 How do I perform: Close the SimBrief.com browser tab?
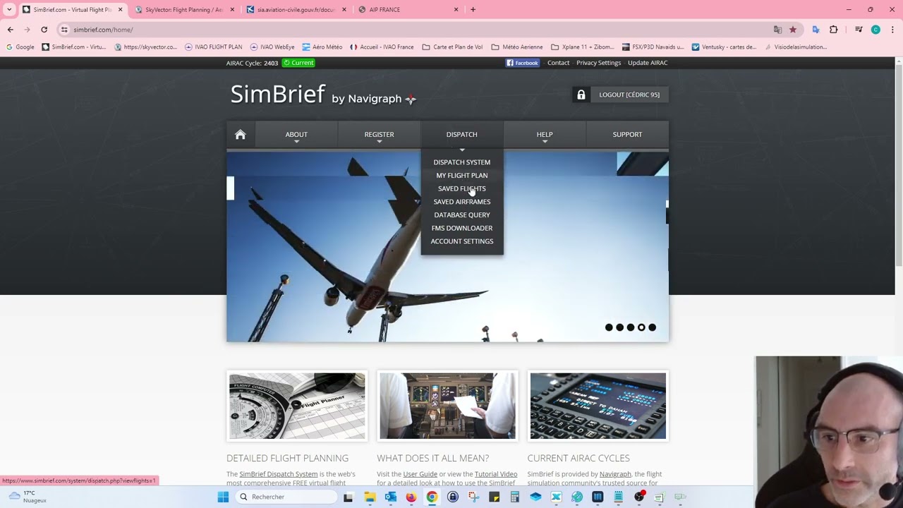120,9
